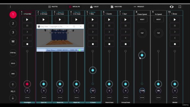Image resolution: width=190 pixels, height=107 pixels.
Task: Open the Cuelist tab
Action: point(94,7)
